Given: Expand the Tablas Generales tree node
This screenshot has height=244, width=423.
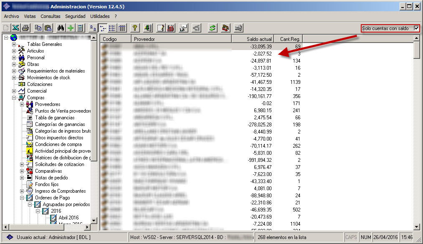Looking at the screenshot, I should (14, 44).
